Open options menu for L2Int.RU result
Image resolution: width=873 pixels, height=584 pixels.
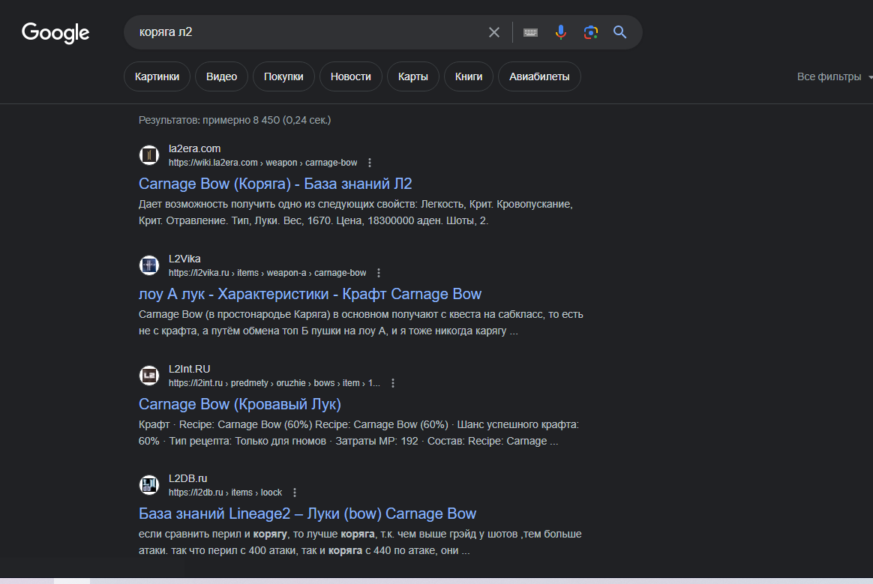(x=393, y=383)
